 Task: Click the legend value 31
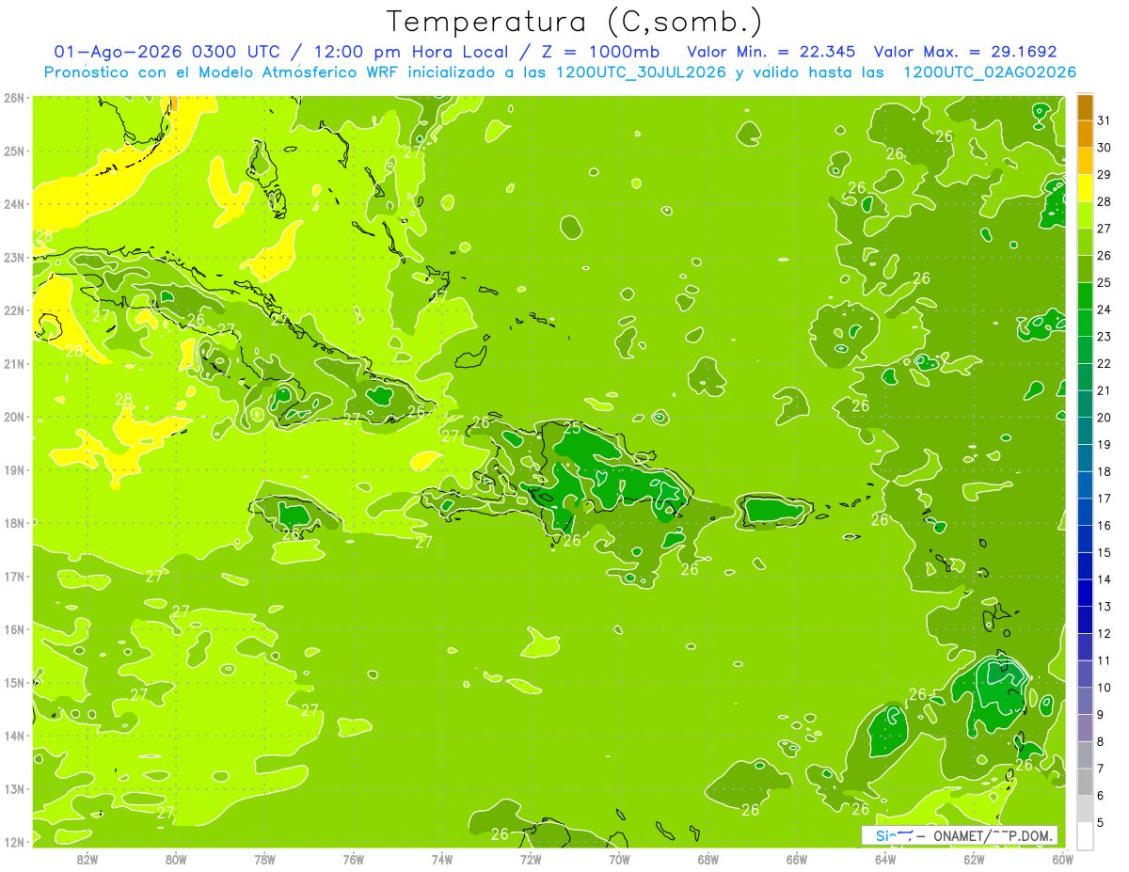point(1105,120)
